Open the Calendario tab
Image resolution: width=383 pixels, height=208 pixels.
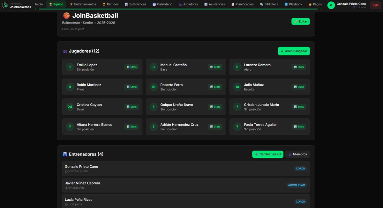tap(162, 4)
